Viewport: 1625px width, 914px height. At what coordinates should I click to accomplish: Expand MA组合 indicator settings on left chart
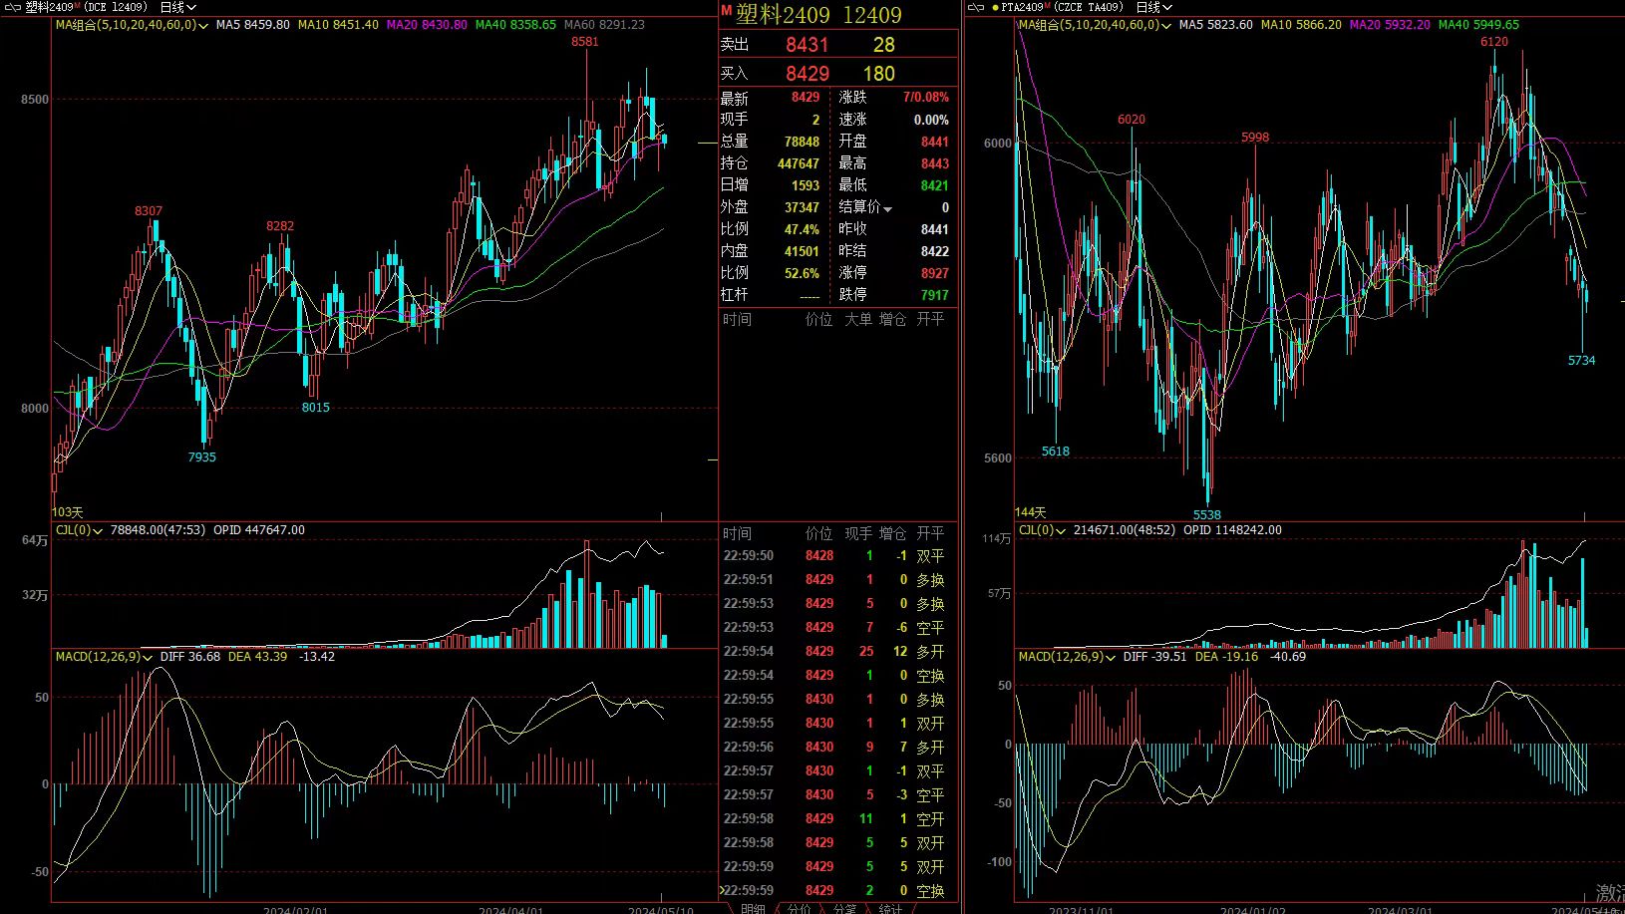click(x=203, y=25)
